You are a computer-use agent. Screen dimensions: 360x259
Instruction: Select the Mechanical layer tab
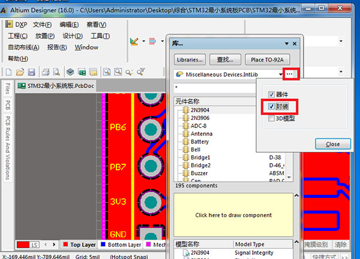(155, 245)
